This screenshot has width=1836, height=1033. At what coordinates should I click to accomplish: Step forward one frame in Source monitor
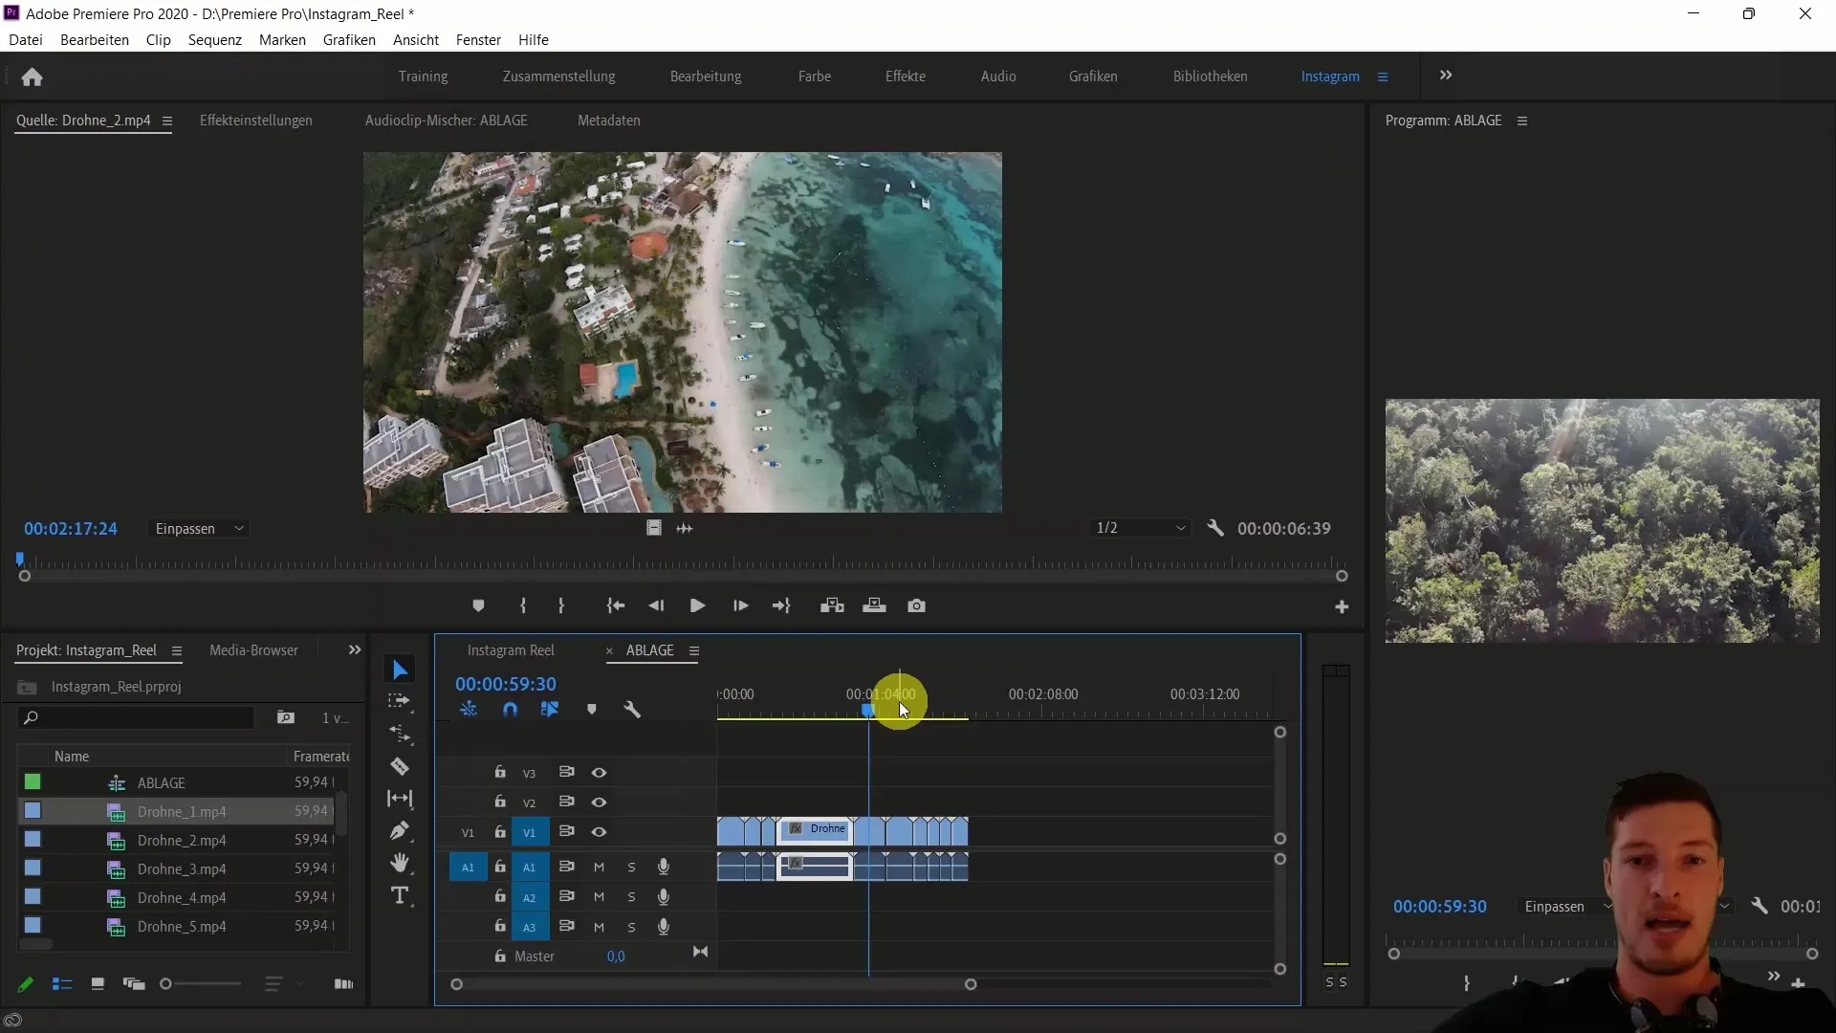[740, 605]
